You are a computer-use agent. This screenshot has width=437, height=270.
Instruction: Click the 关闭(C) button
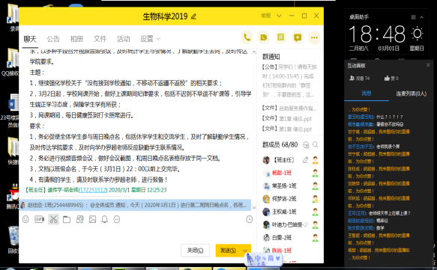coord(195,251)
